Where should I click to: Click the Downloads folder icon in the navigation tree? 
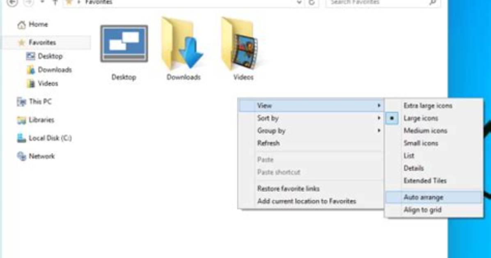click(31, 70)
